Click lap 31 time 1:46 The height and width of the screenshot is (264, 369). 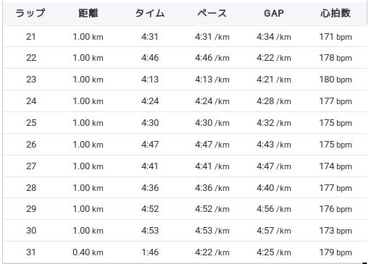(150, 252)
